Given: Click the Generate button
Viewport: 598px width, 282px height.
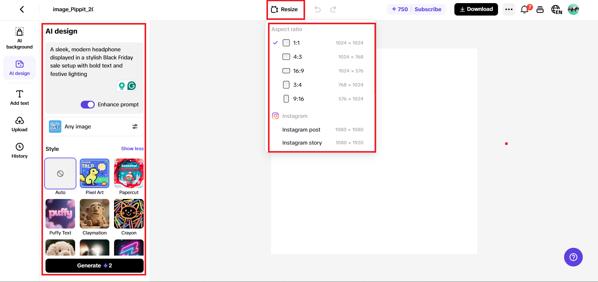Looking at the screenshot, I should 94,266.
